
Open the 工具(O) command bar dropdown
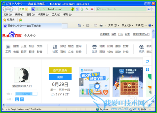(141, 25)
